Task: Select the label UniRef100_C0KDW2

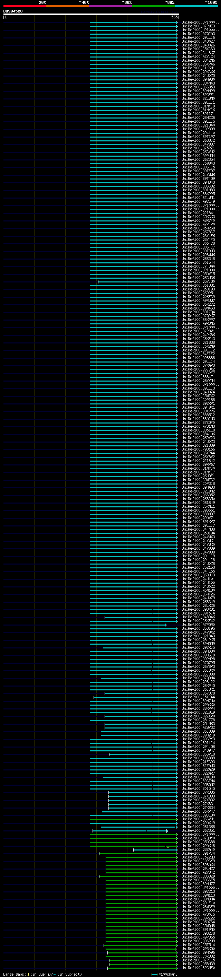Action: 198,956
